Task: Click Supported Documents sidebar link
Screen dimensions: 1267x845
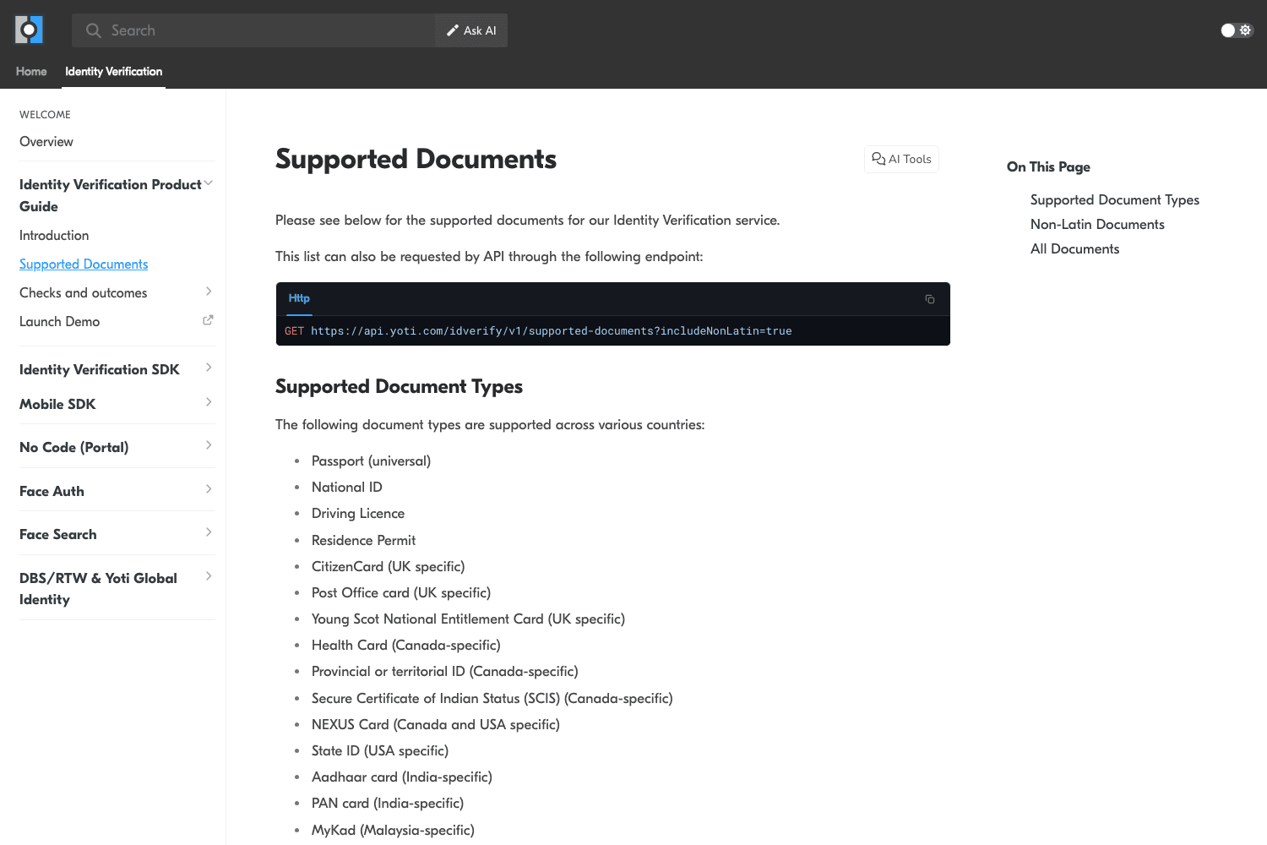Action: click(84, 264)
